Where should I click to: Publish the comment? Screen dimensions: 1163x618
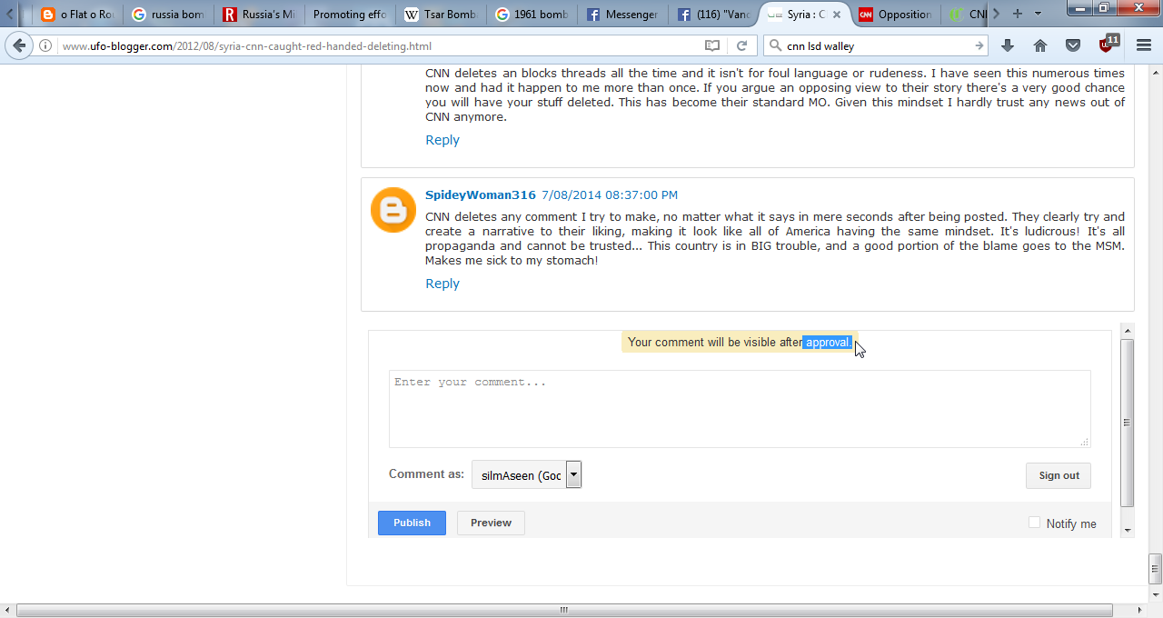click(x=412, y=523)
